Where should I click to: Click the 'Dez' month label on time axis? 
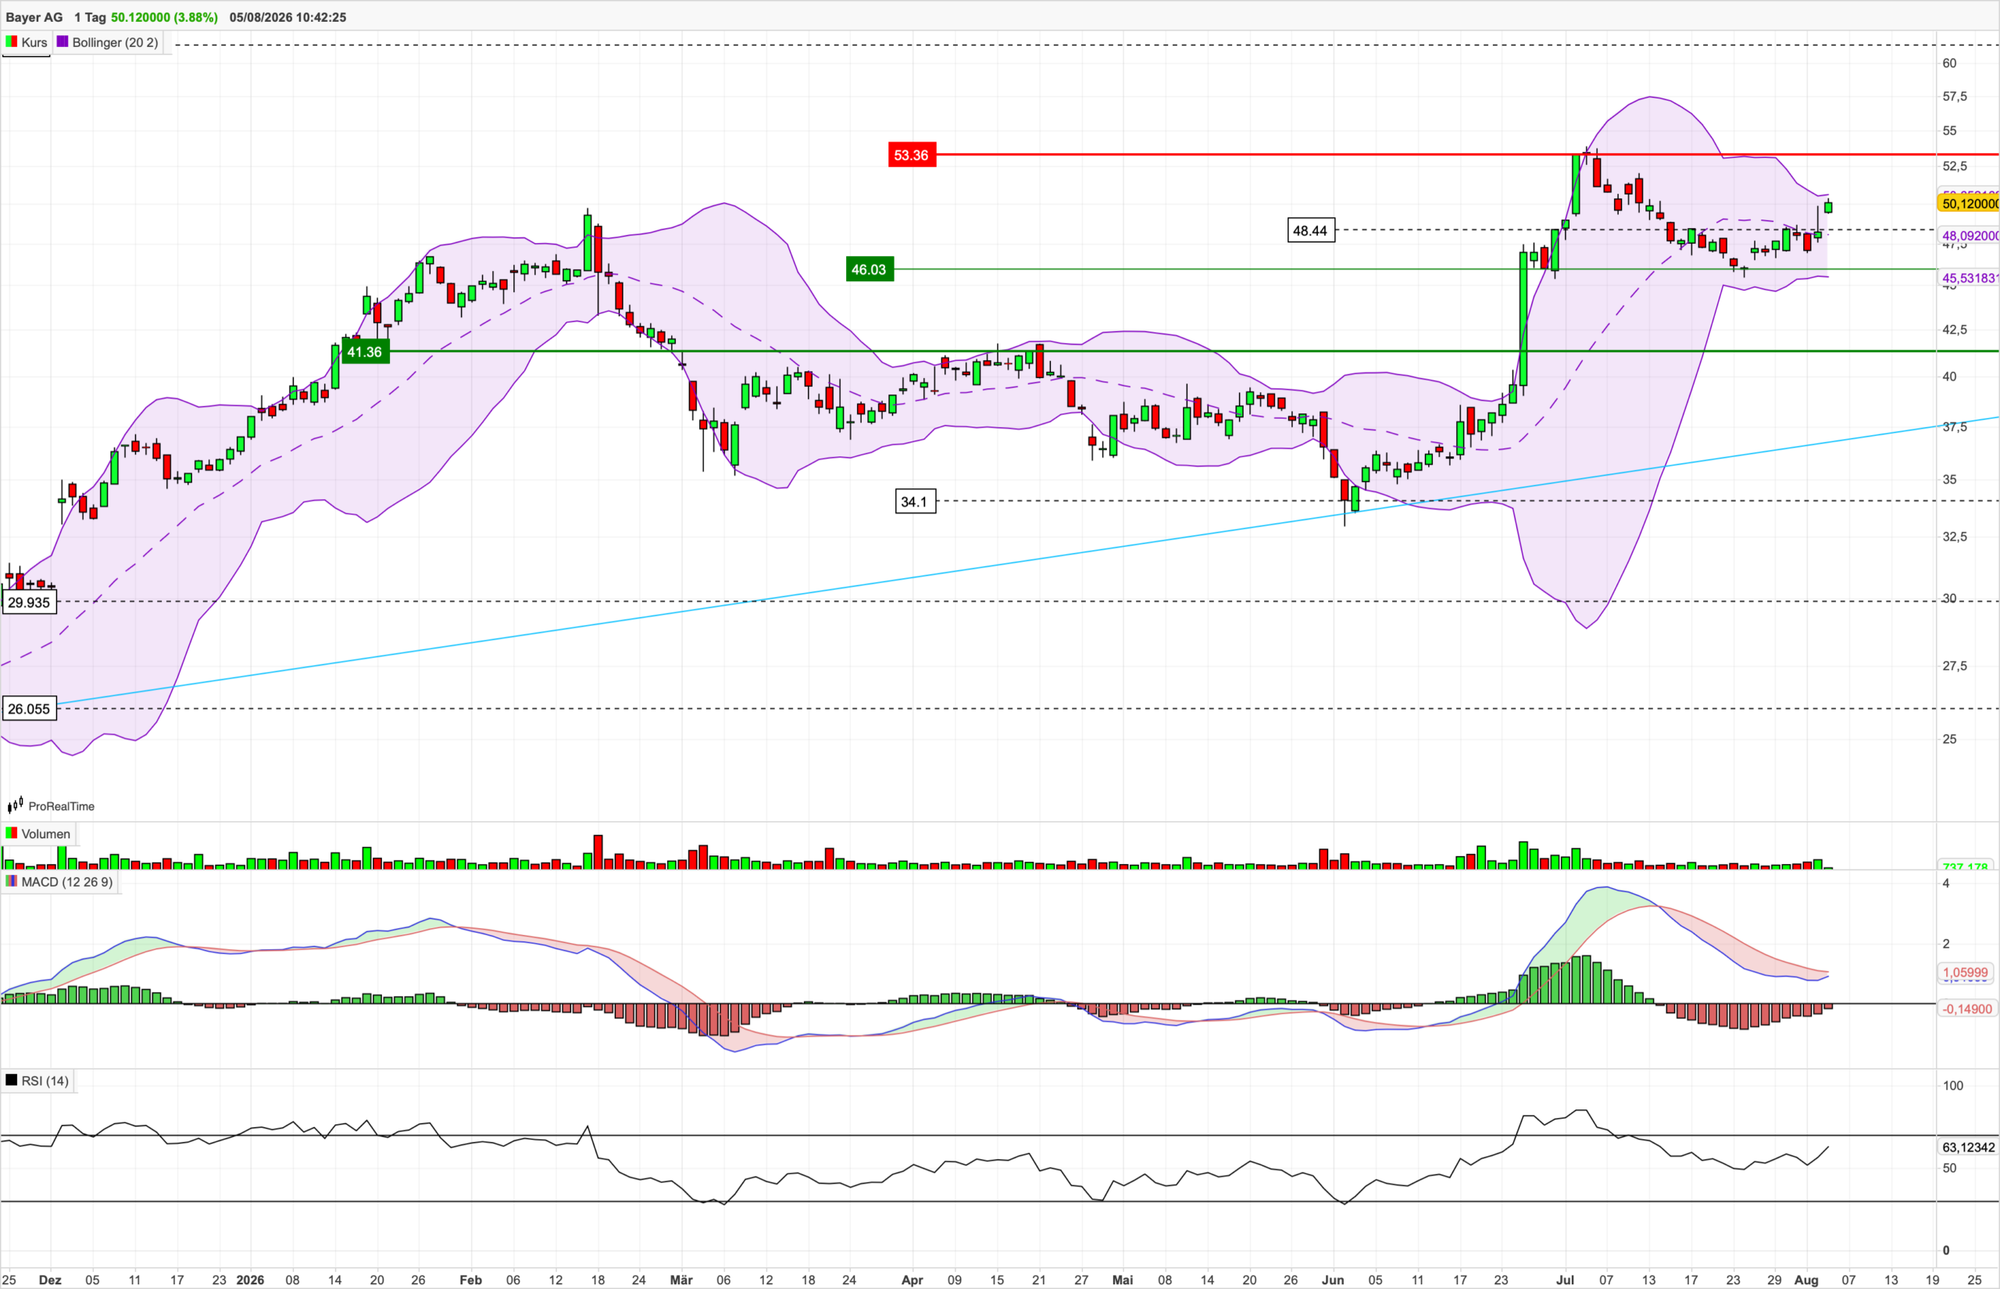50,1280
